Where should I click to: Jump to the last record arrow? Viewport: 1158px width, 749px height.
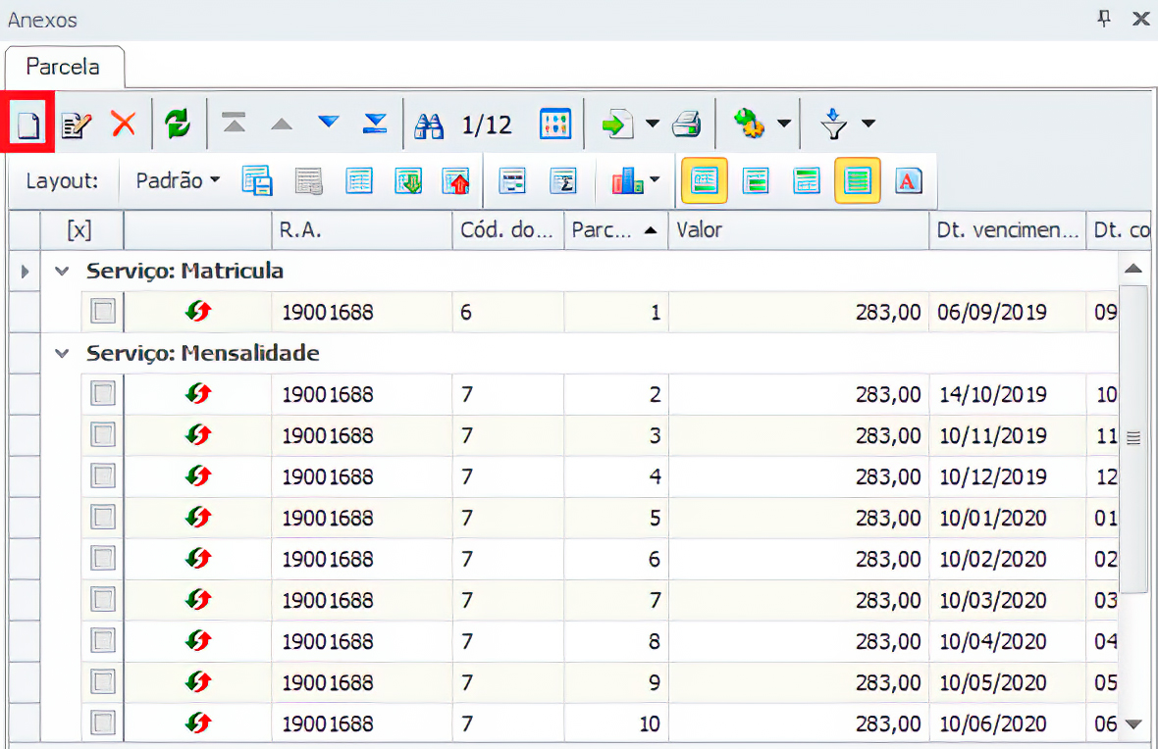click(x=375, y=124)
